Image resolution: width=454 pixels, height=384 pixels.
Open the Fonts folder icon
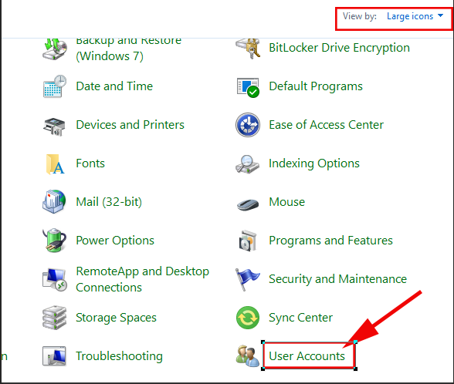[x=55, y=164]
